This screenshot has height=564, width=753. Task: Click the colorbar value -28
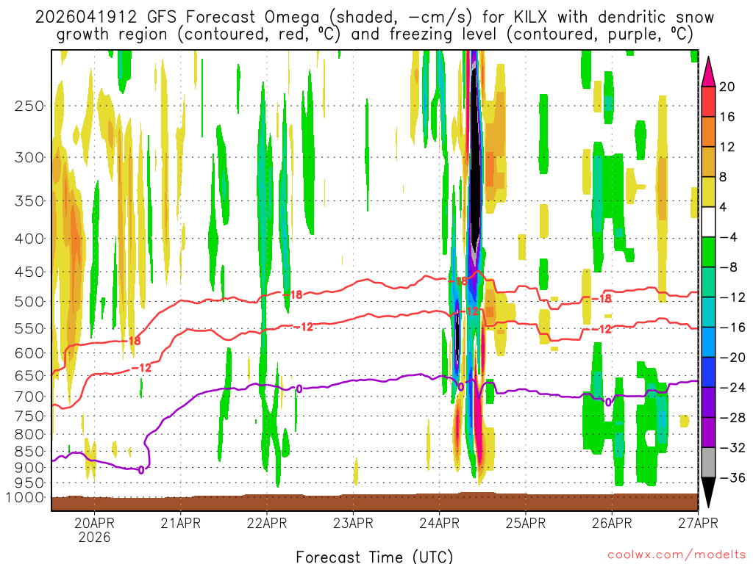click(732, 418)
